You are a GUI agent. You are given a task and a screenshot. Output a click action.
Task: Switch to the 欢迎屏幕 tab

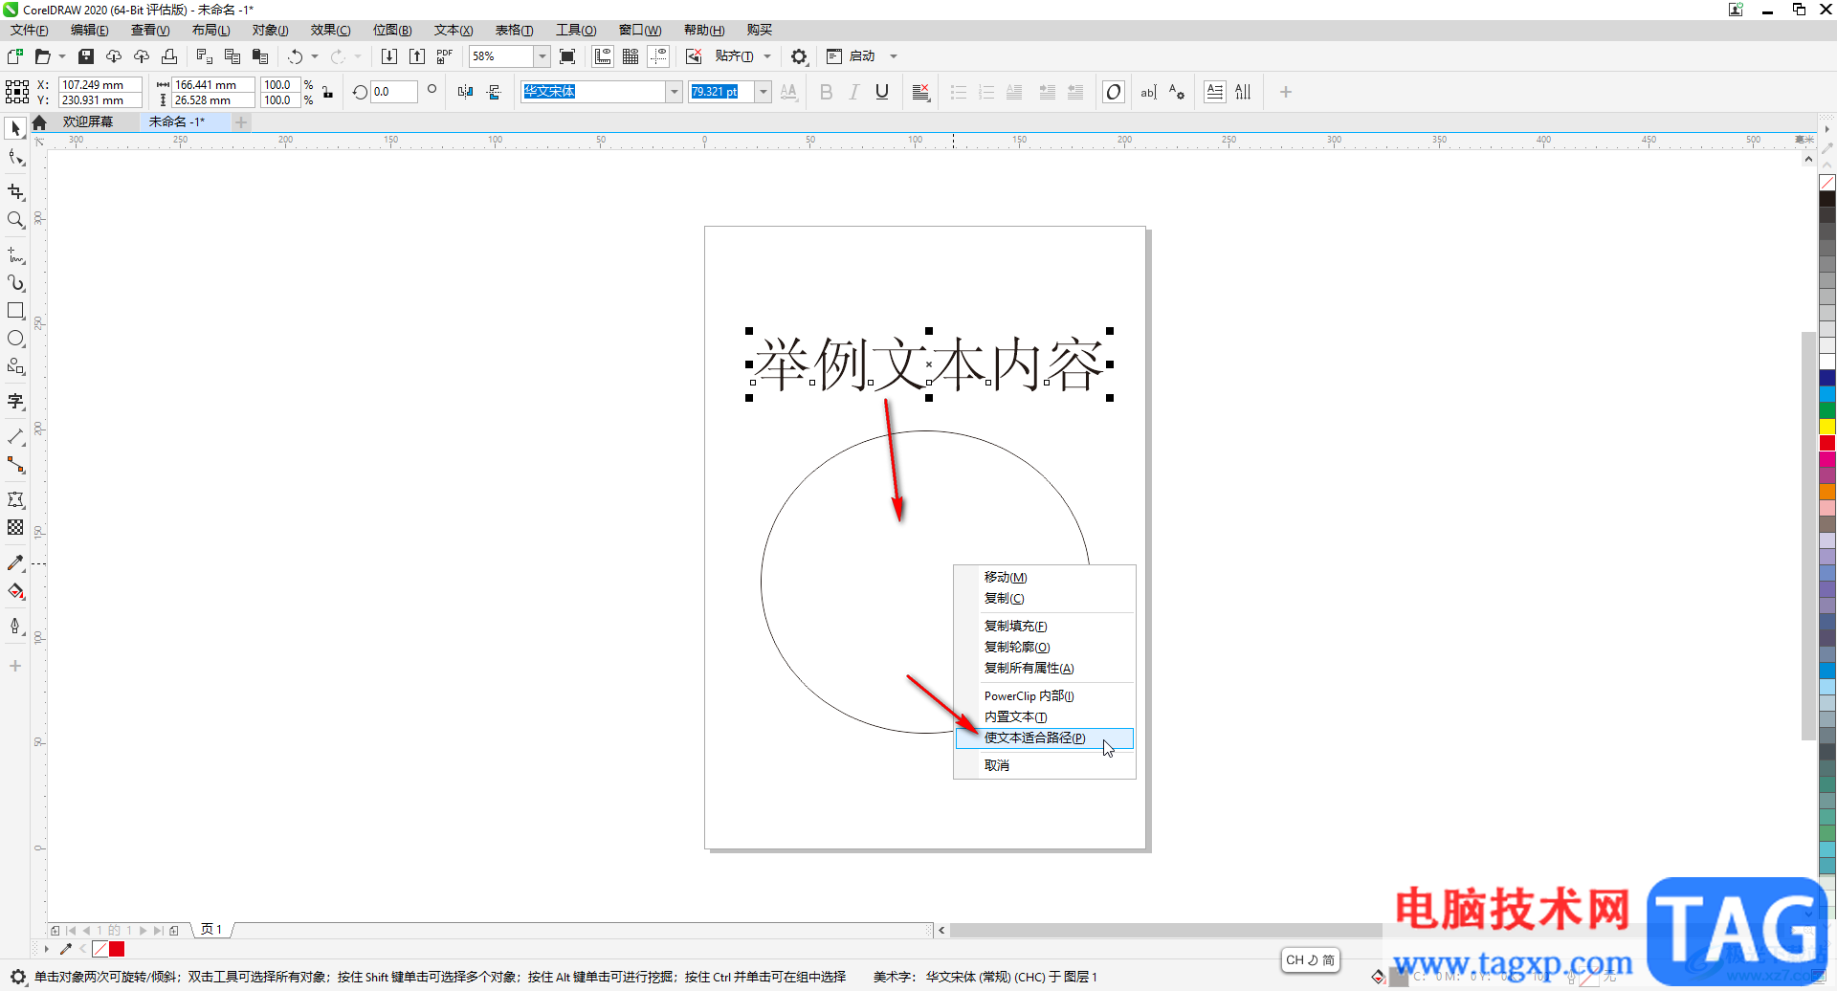click(x=87, y=121)
